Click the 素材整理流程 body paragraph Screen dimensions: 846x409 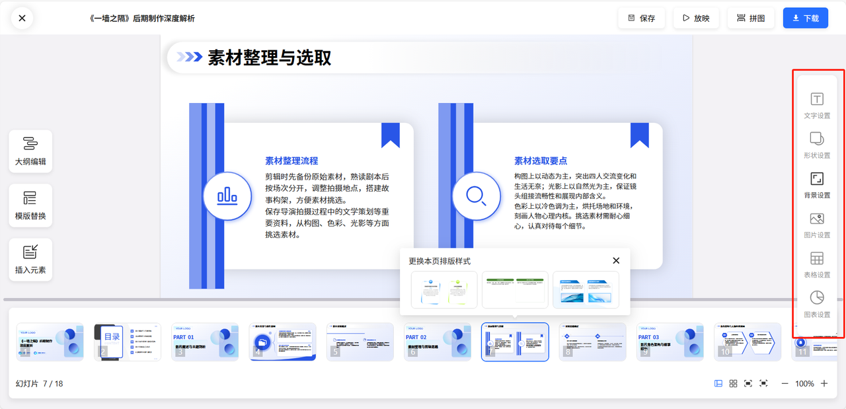coord(327,205)
